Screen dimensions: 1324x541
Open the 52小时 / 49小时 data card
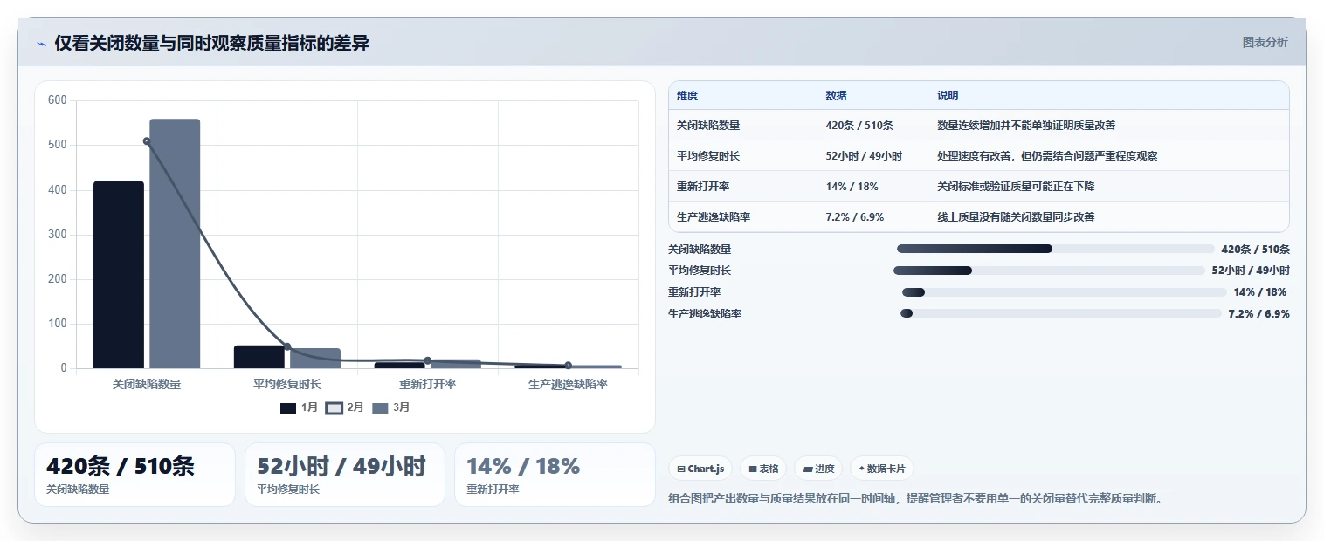coord(344,475)
